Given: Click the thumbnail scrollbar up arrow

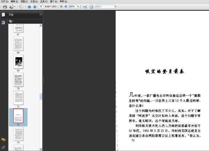Looking at the screenshot, I should click(41, 25).
